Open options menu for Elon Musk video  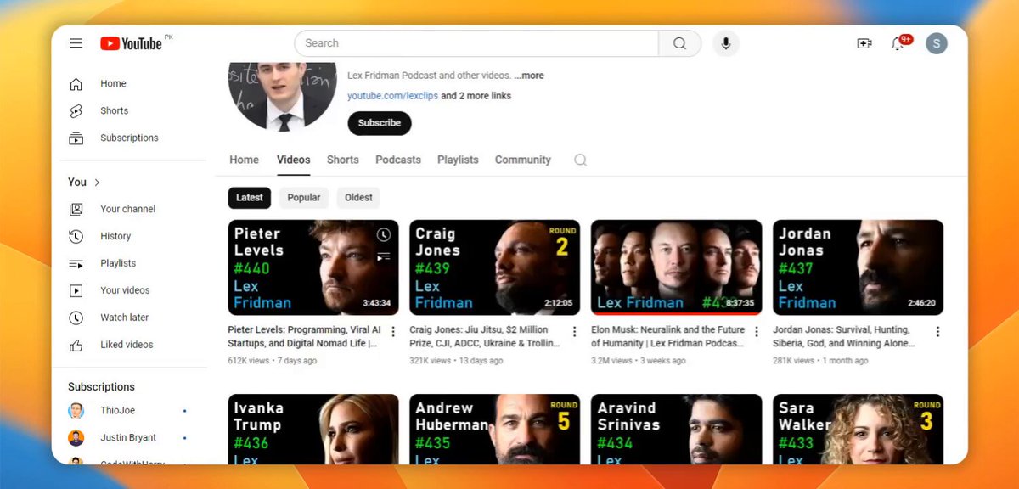click(x=757, y=332)
